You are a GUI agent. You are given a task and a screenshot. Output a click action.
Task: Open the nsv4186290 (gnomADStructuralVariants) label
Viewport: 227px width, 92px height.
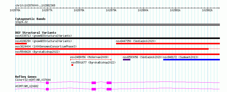[44, 41]
